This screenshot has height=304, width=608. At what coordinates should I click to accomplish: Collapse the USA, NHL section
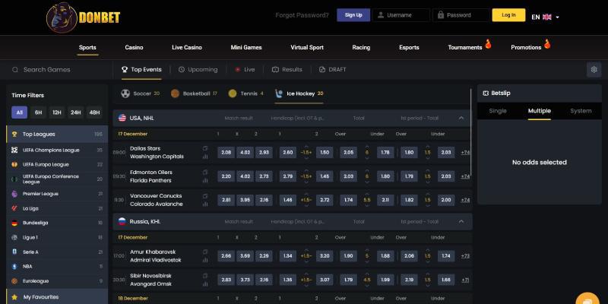coord(461,118)
